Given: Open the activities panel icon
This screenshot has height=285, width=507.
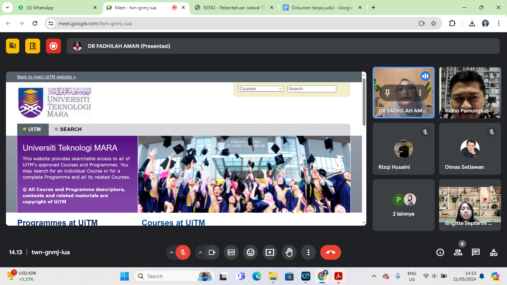Looking at the screenshot, I should 494,252.
